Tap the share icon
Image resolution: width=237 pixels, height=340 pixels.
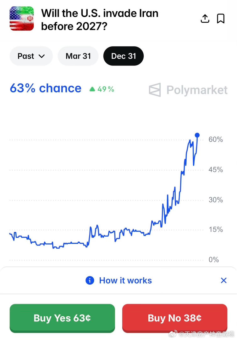coord(205,19)
